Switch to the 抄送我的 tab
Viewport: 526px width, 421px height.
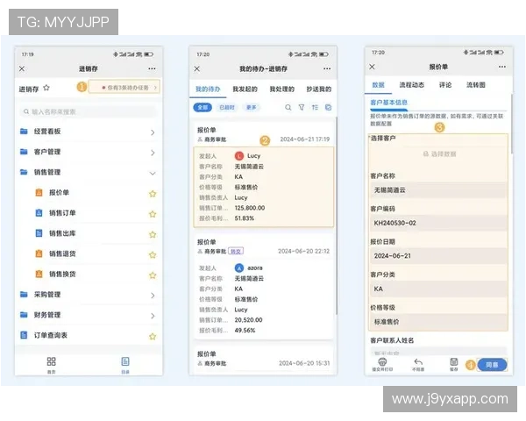click(x=319, y=89)
